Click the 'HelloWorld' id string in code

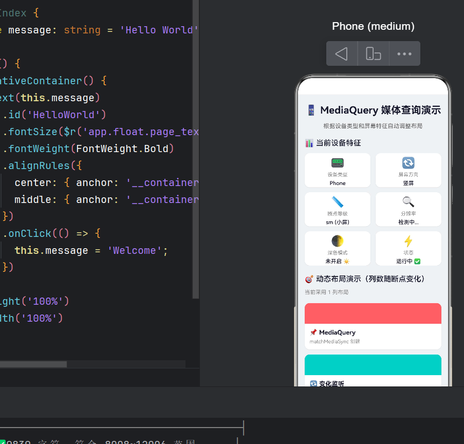pyautogui.click(x=64, y=115)
